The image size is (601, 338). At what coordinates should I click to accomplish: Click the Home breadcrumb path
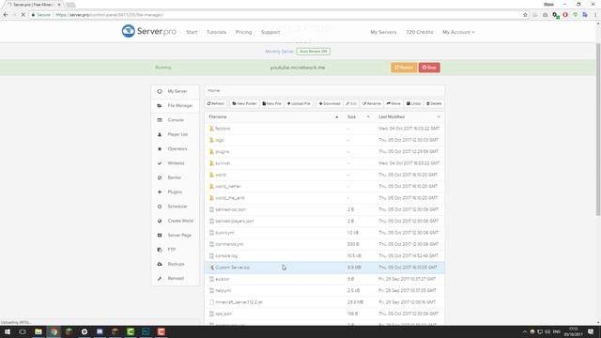pyautogui.click(x=213, y=91)
